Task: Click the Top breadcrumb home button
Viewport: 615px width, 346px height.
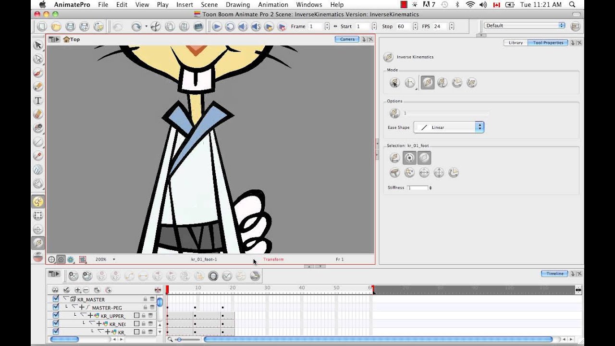Action: [x=71, y=39]
